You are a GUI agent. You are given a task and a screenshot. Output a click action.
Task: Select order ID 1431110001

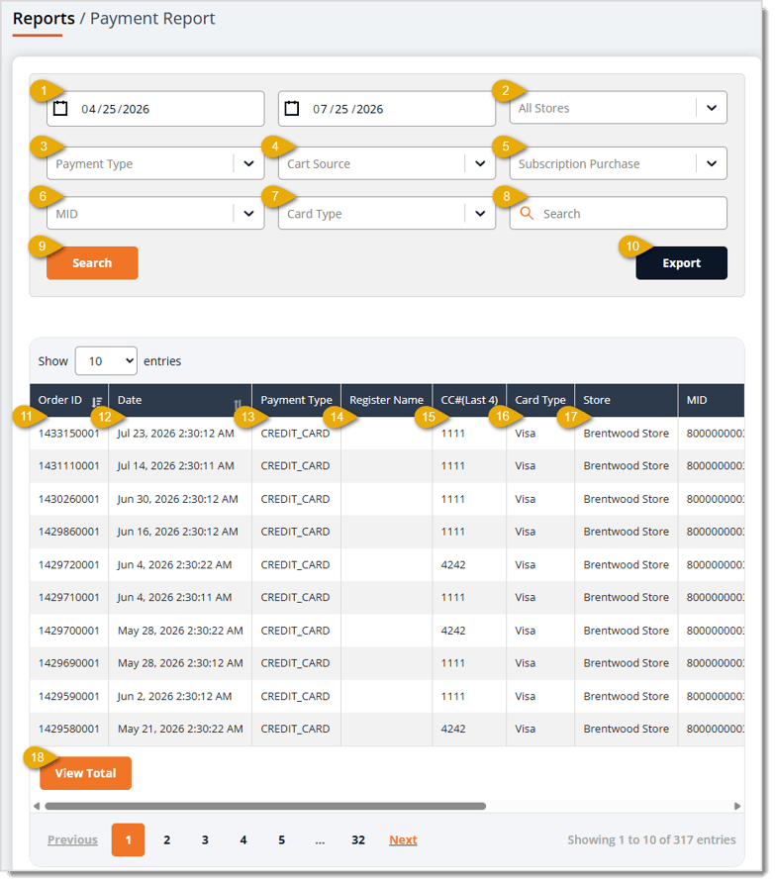coord(68,465)
